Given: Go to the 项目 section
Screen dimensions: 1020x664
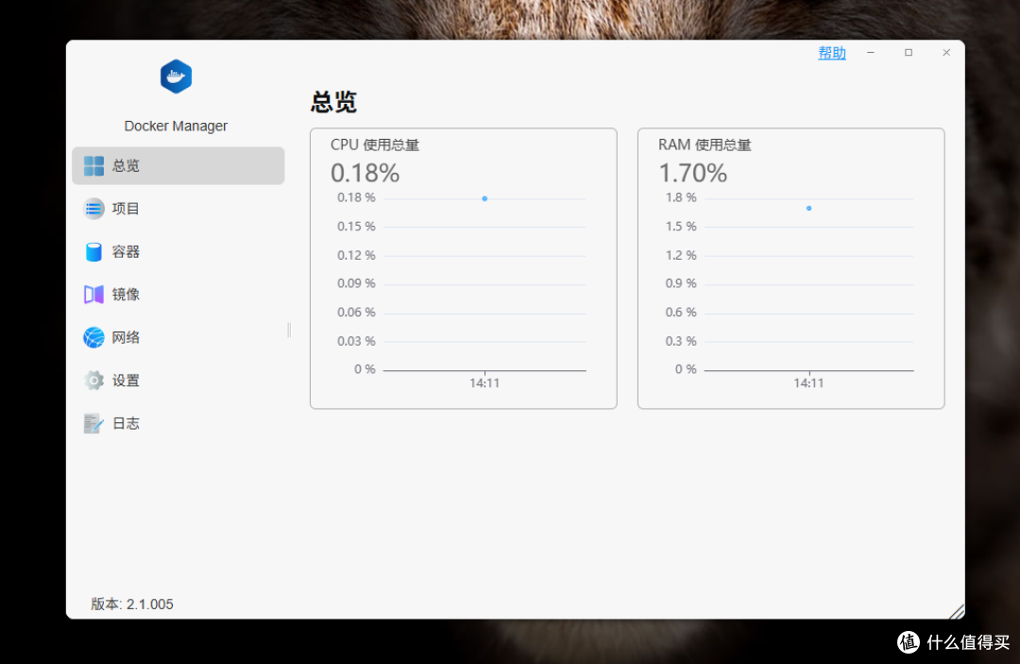Looking at the screenshot, I should (x=178, y=209).
